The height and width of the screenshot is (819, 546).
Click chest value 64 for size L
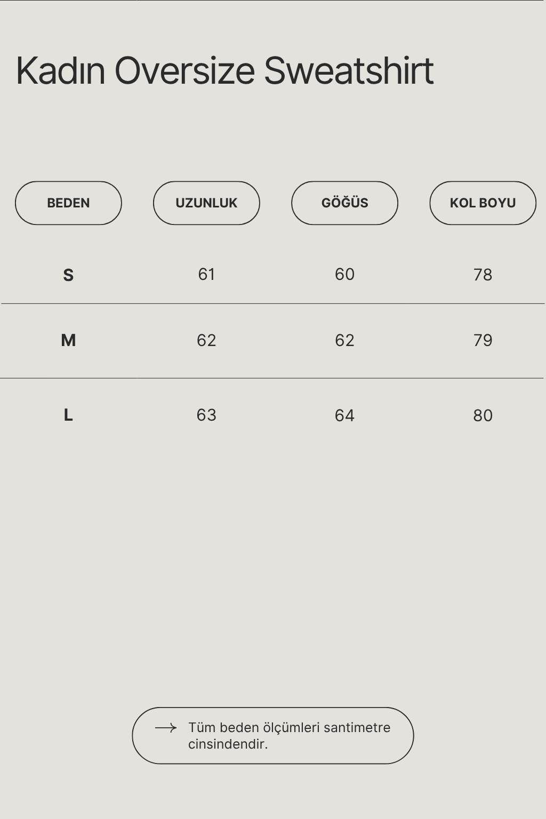click(344, 415)
